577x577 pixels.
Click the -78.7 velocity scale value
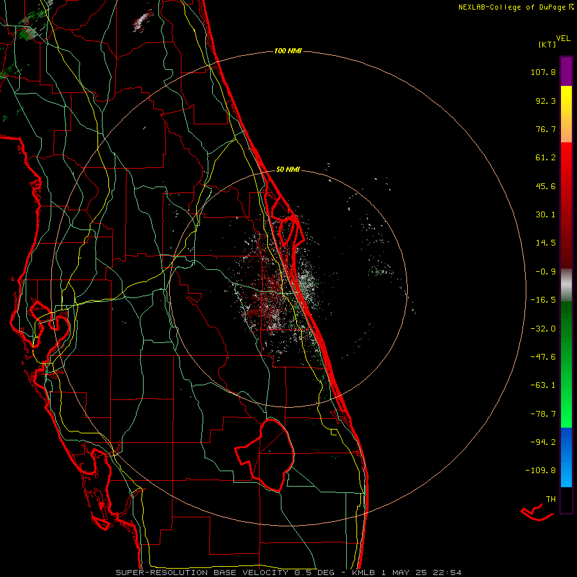[x=543, y=414]
